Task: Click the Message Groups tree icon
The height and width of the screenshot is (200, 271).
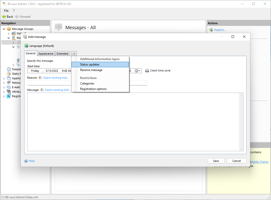Action: [x=9, y=29]
